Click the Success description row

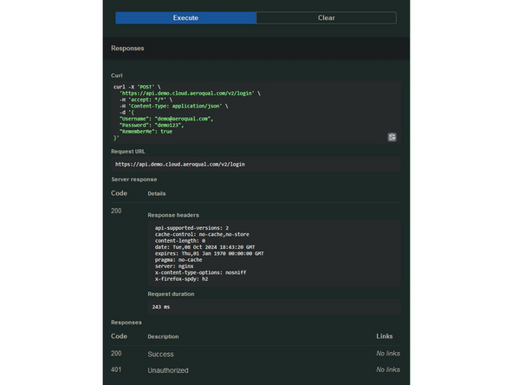pos(160,354)
